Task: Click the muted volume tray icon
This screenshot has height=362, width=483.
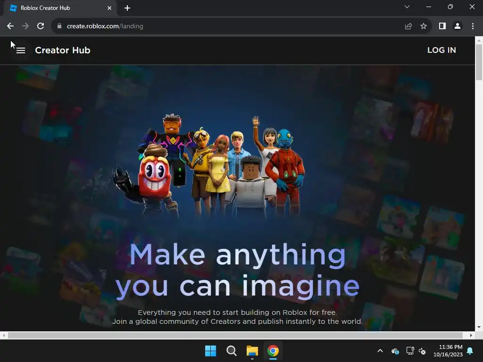Action: pyautogui.click(x=422, y=351)
